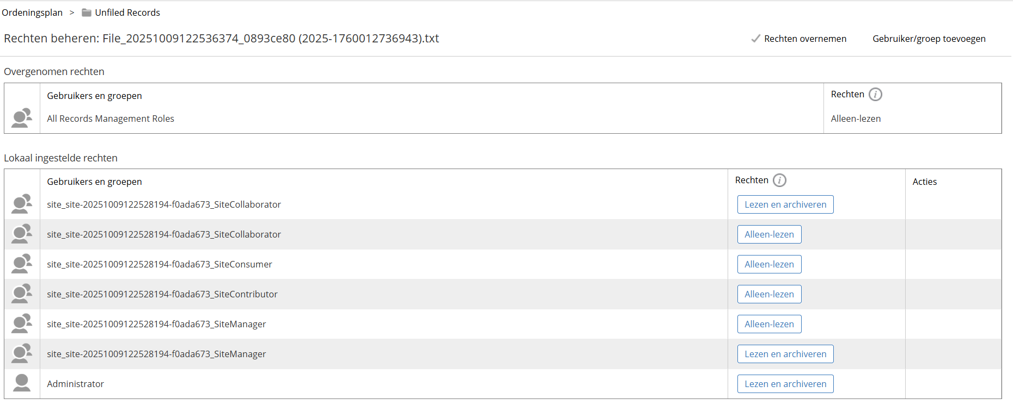Click the first SiteManager group icon
The width and height of the screenshot is (1013, 411).
(x=22, y=324)
